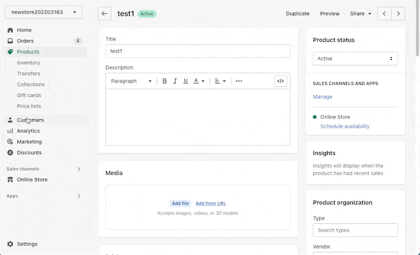Viewport: 420px width, 255px height.
Task: Expand the Sales channels section chevron
Action: [x=79, y=169]
